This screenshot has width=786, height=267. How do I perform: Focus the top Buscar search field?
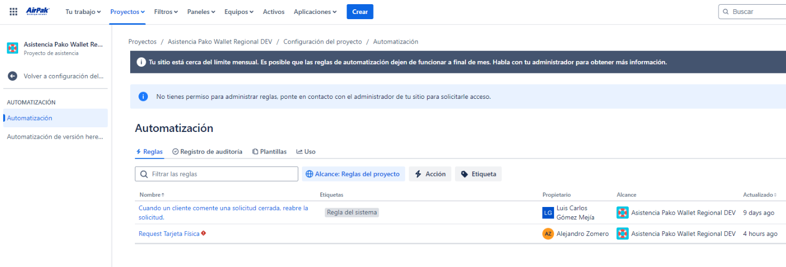752,11
